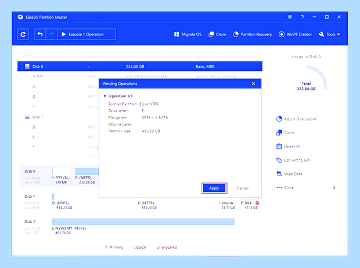Select the D: partition row in the list
Viewport: 360px width, 268px height.
point(58,127)
